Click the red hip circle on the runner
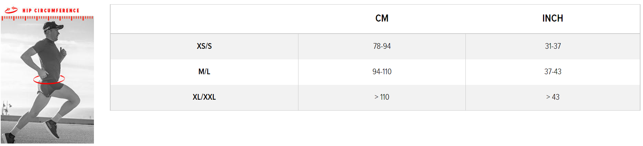 point(49,80)
